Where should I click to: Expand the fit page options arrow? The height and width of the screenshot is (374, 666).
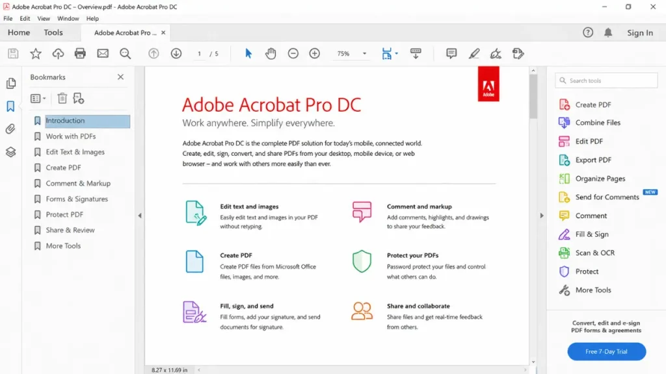coord(397,53)
